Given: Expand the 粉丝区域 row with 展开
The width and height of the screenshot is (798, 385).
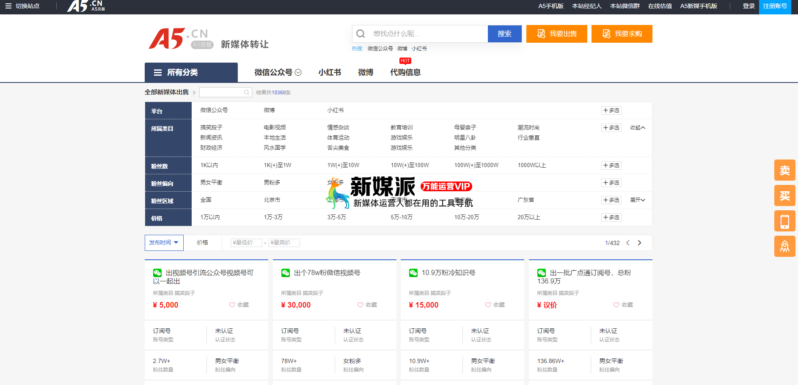Looking at the screenshot, I should [x=638, y=200].
